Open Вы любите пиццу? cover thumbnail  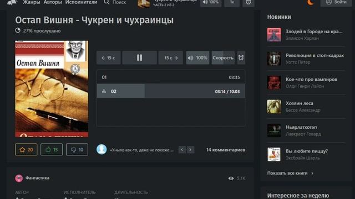click(x=274, y=154)
